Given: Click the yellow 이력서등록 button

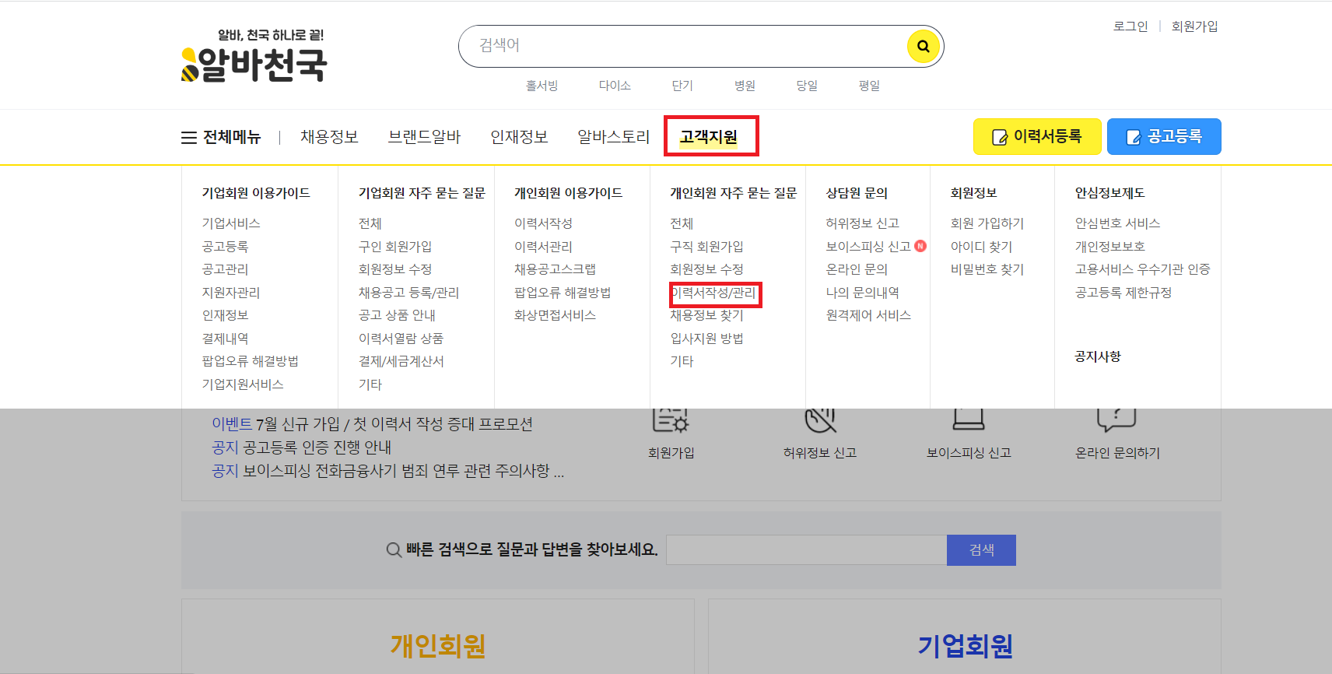Looking at the screenshot, I should (x=1037, y=137).
